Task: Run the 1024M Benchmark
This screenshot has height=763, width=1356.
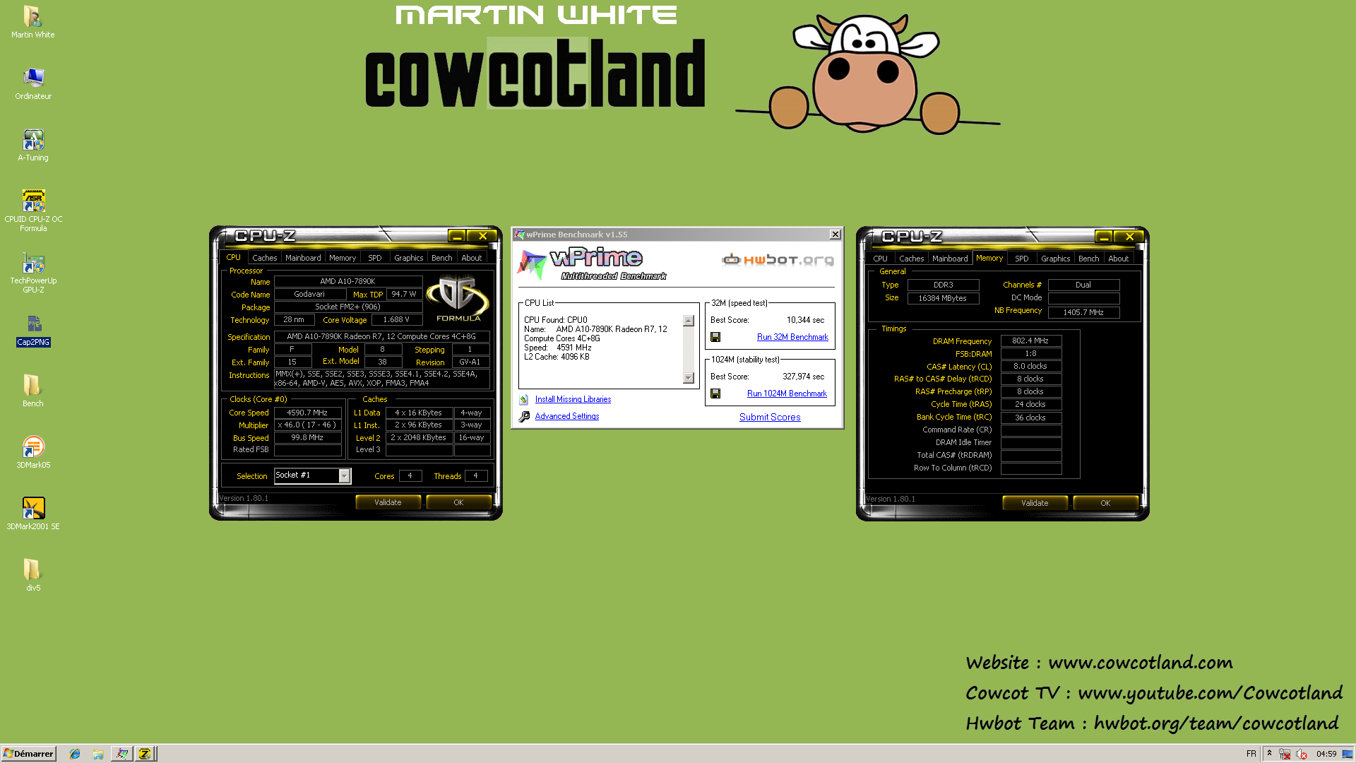Action: [x=787, y=394]
